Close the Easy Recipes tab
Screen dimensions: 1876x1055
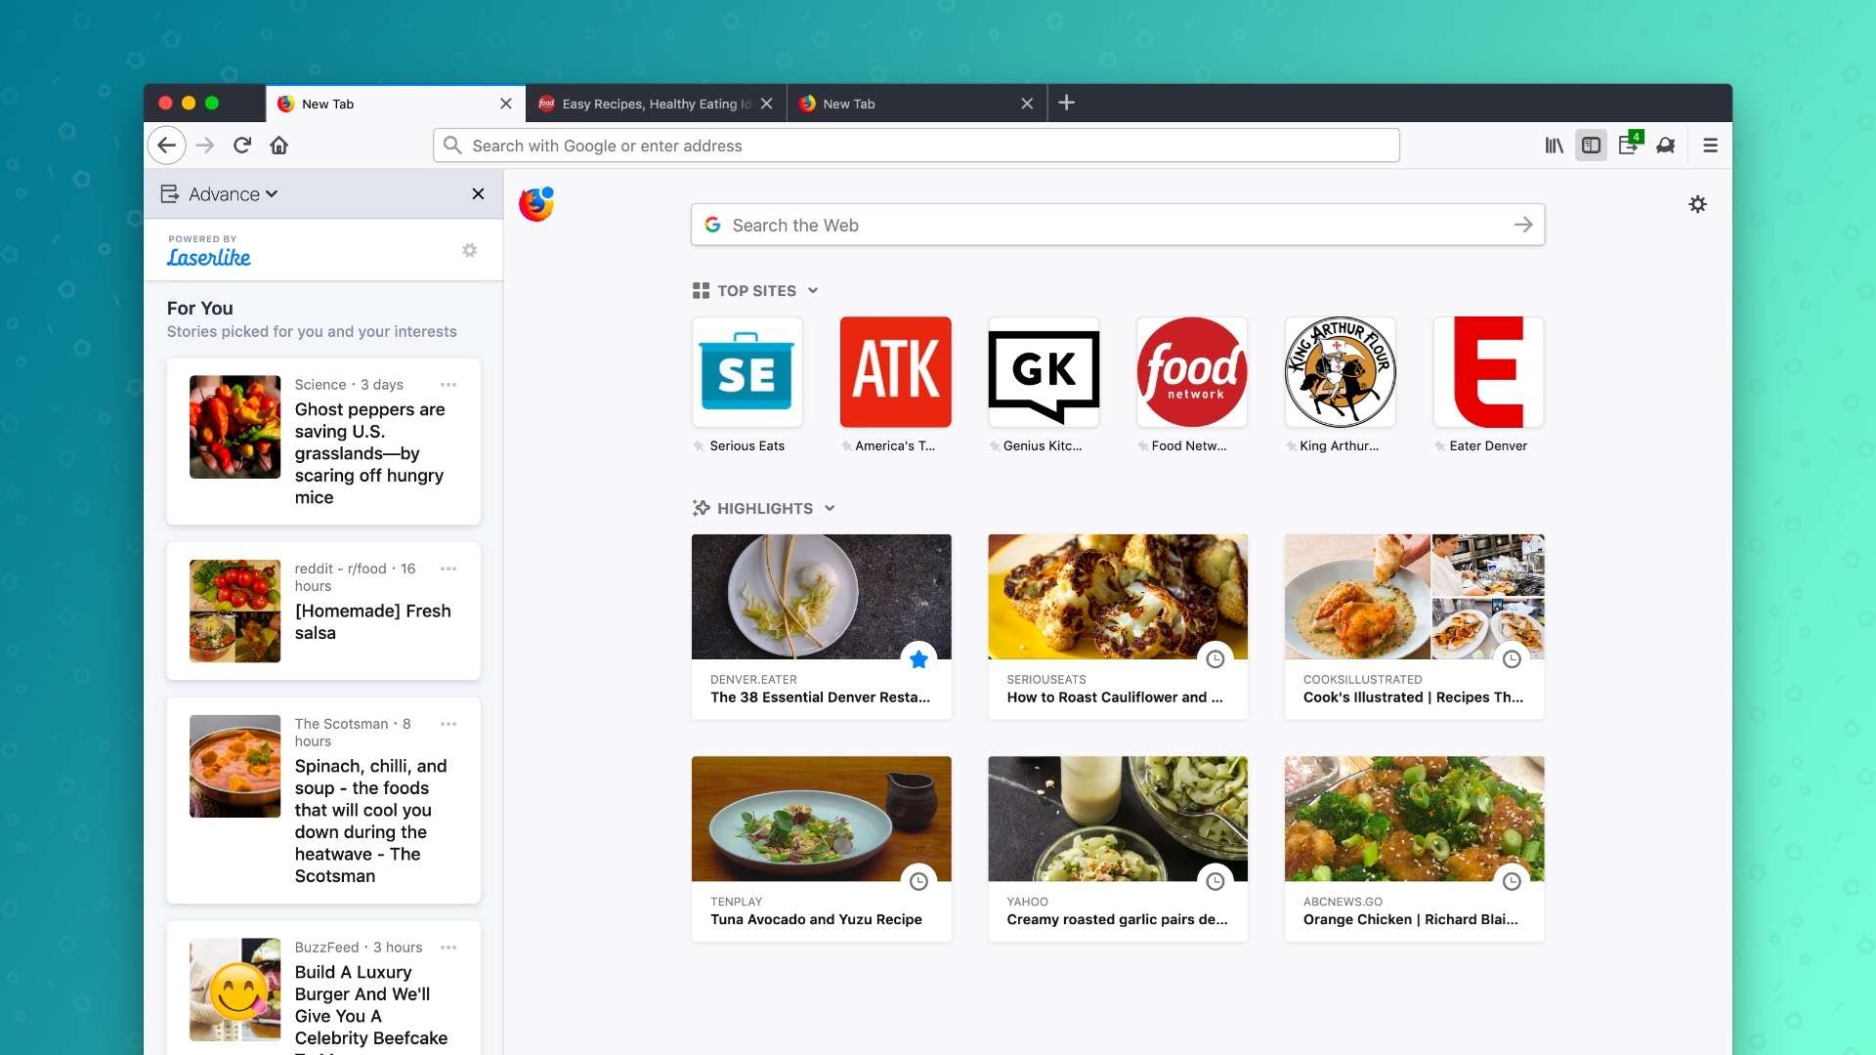coord(767,104)
